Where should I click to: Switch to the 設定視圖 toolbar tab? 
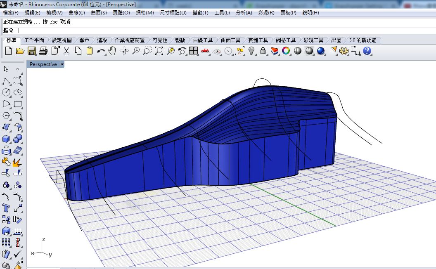(62, 40)
